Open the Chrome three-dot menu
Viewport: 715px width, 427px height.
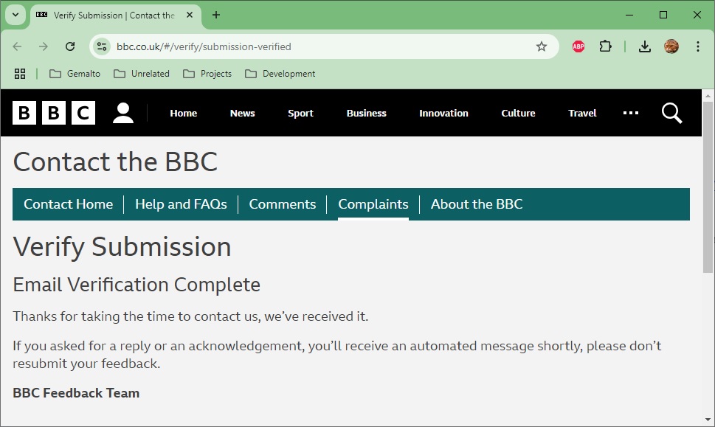coord(698,46)
